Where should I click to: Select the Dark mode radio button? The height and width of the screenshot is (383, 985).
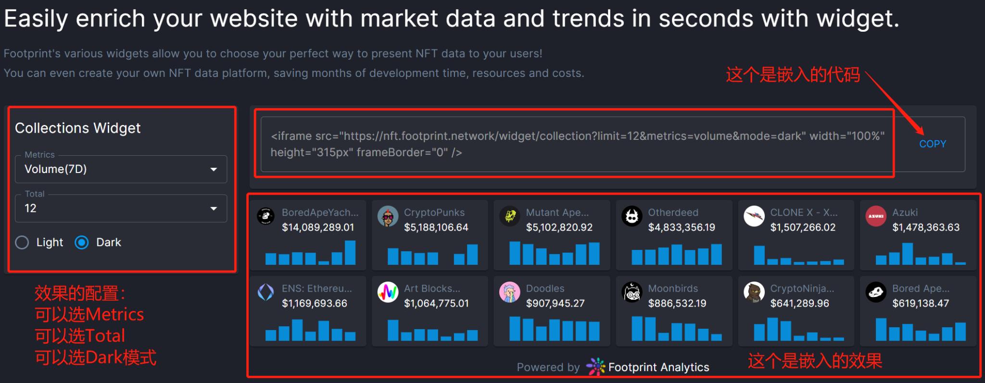82,243
